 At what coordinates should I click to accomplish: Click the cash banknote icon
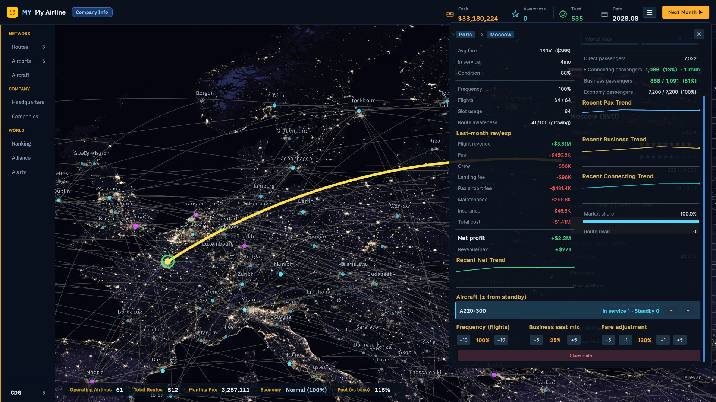click(x=450, y=14)
